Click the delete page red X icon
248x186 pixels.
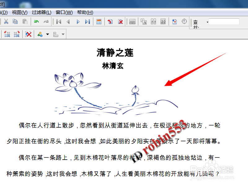click(x=120, y=21)
